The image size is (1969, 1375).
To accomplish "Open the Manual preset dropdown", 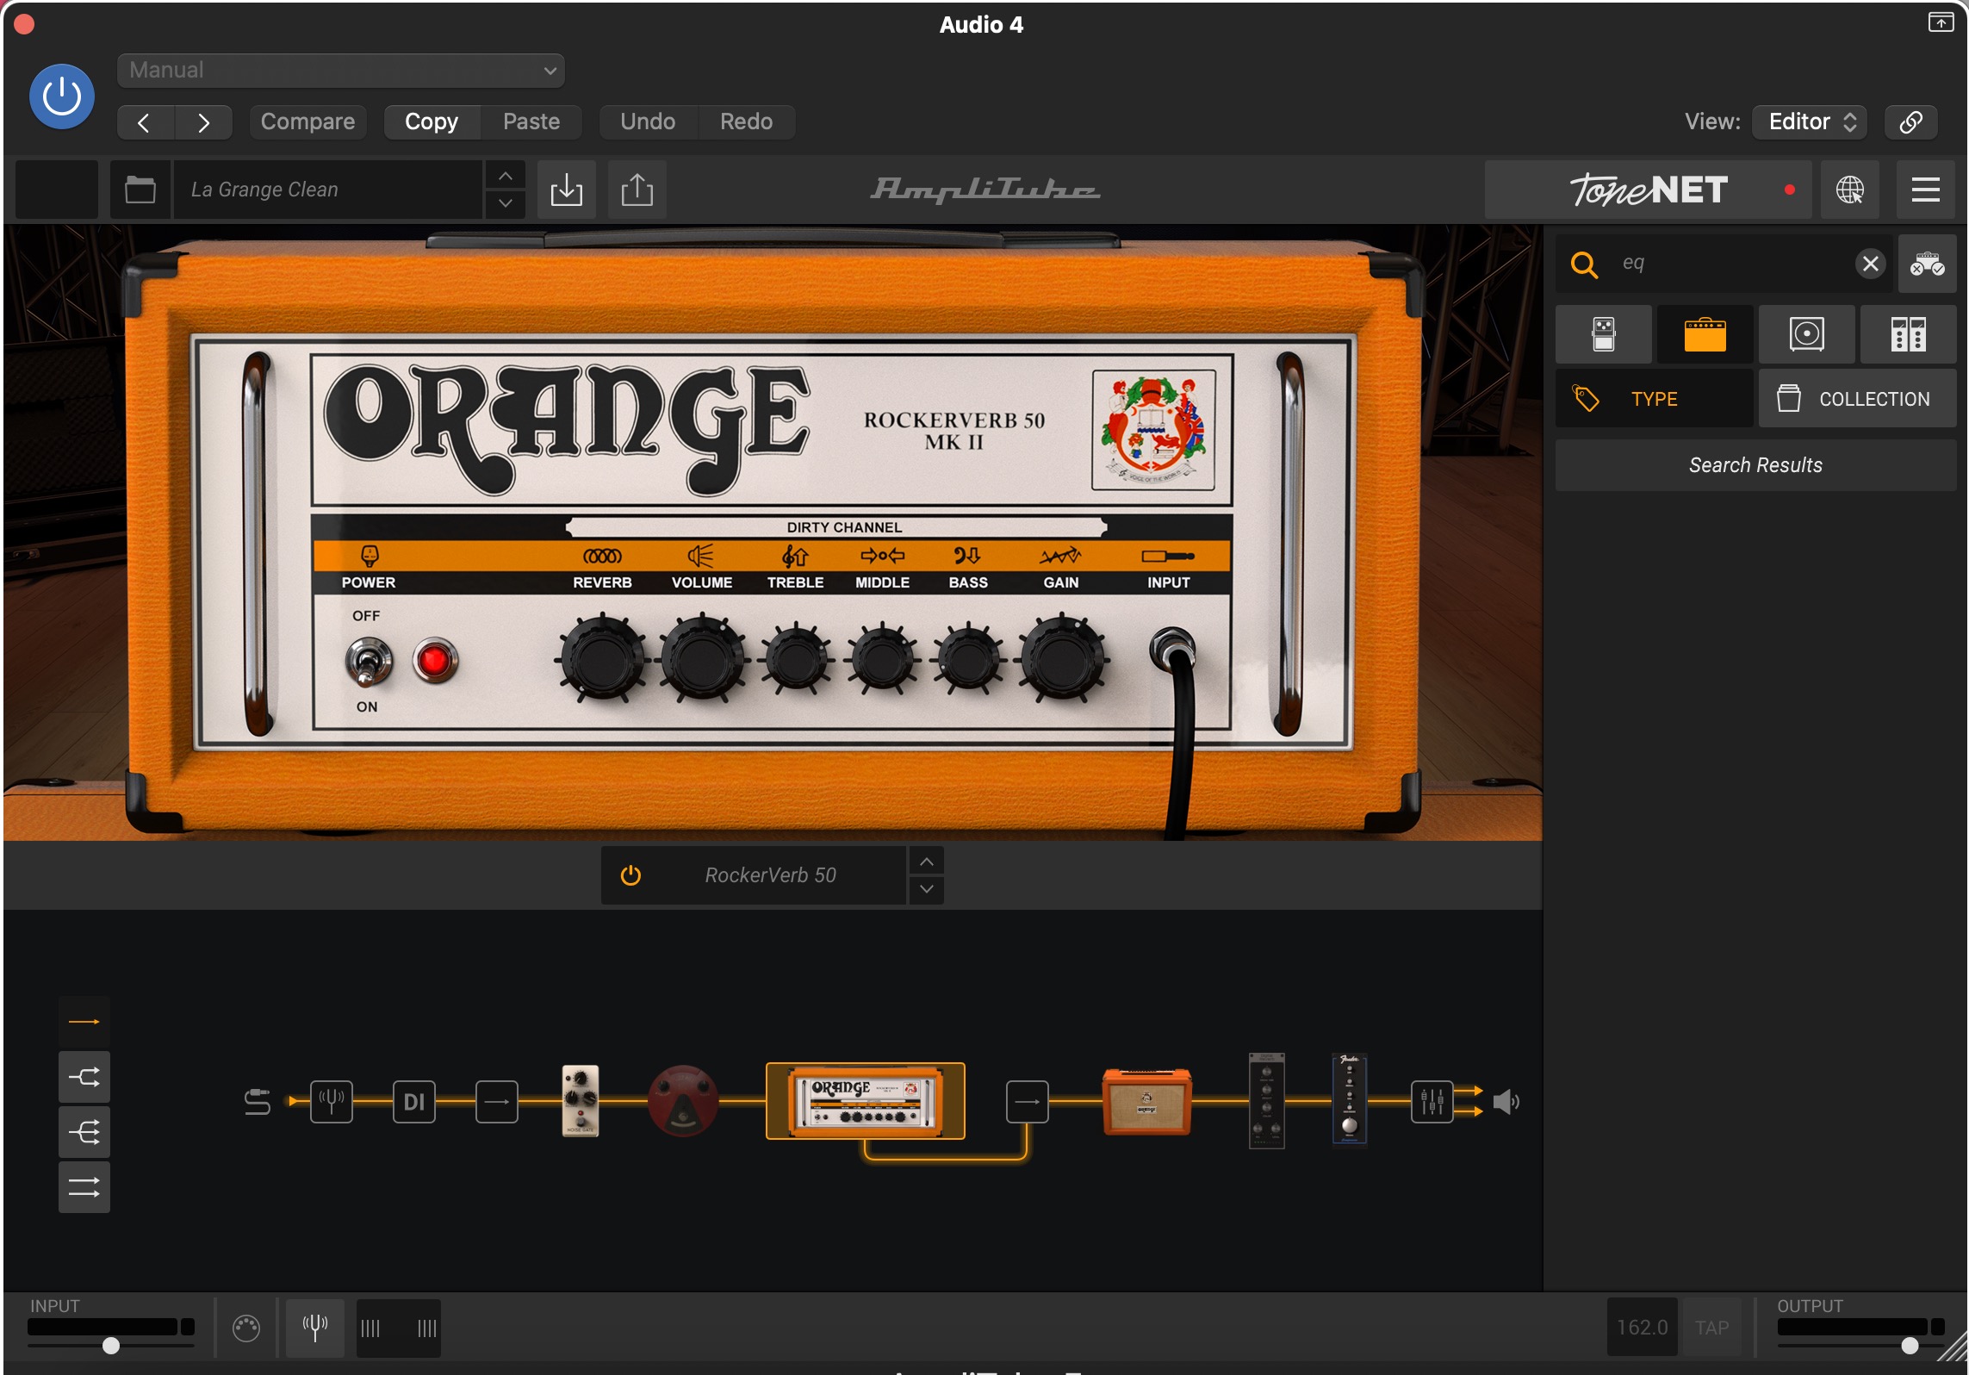I will pos(340,70).
